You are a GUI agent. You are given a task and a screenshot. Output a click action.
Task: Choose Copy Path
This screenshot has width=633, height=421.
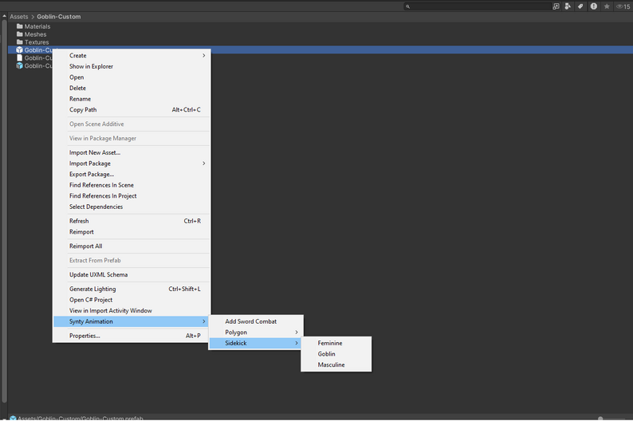(x=132, y=110)
